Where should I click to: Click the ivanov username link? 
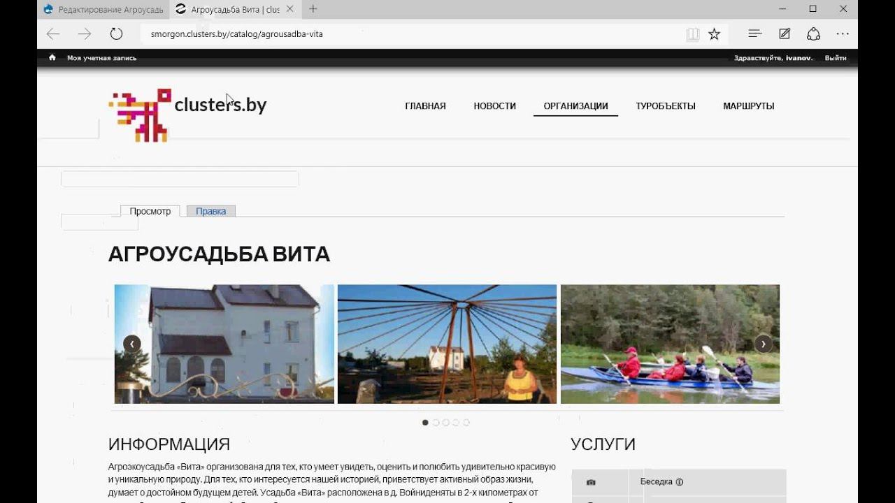pos(799,58)
